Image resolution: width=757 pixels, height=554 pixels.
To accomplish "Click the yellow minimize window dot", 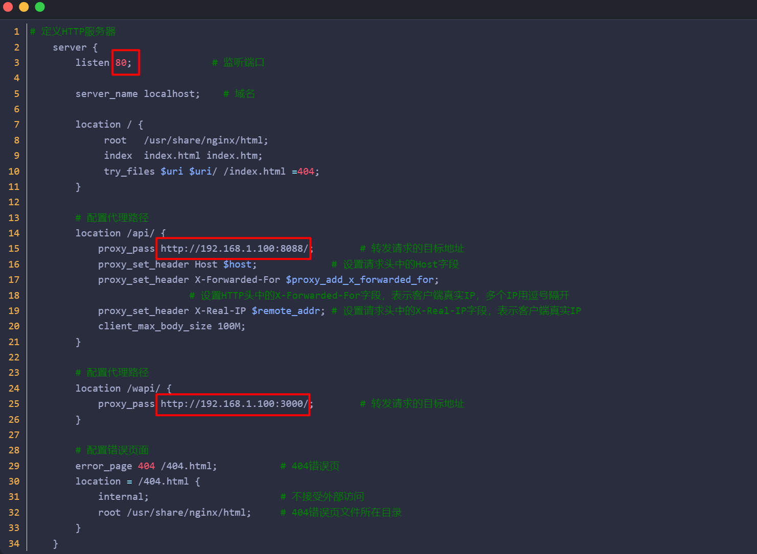I will pyautogui.click(x=24, y=7).
